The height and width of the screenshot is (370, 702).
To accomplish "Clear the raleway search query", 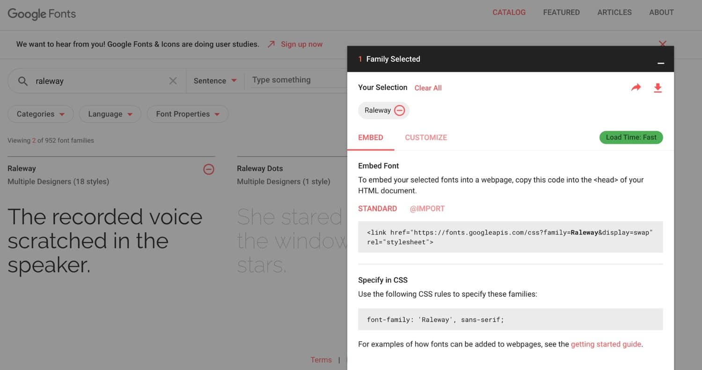I will click(x=173, y=81).
